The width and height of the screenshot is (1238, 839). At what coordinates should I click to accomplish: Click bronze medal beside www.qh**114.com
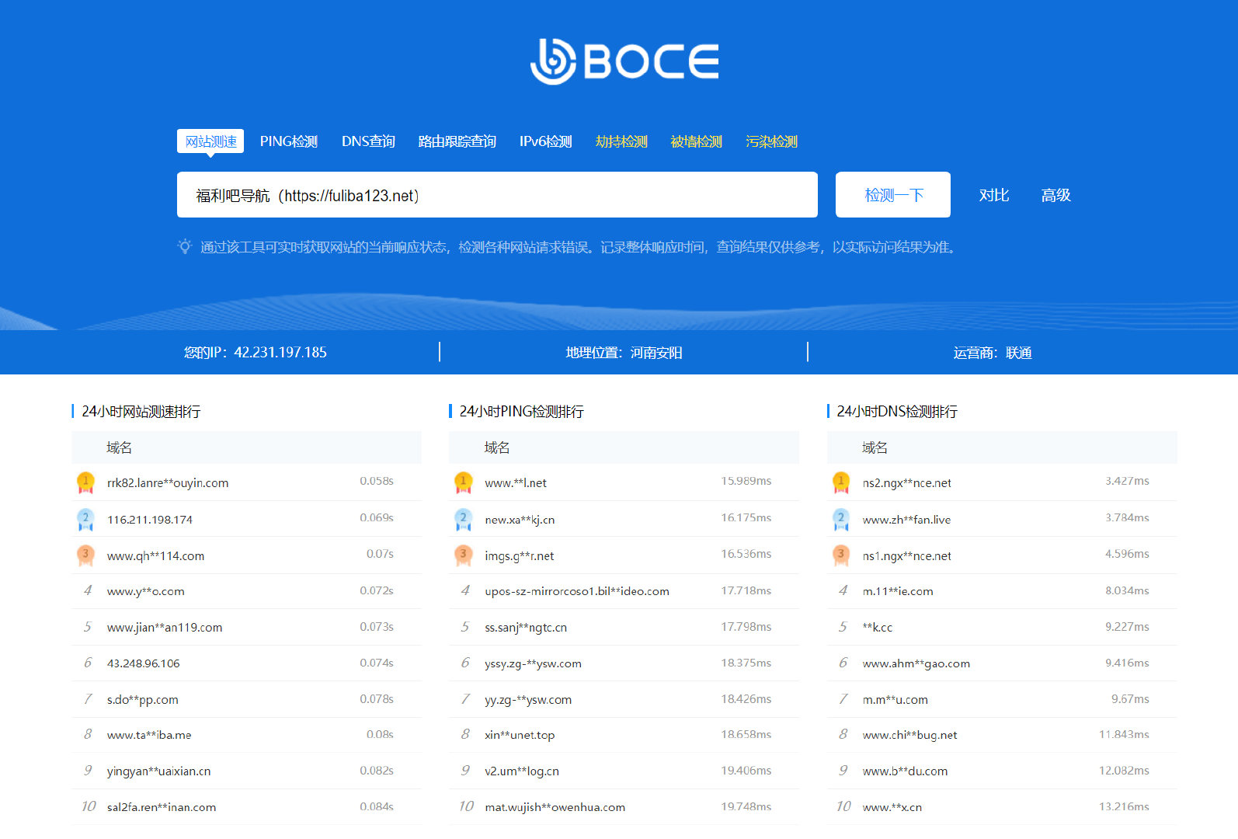coord(85,555)
